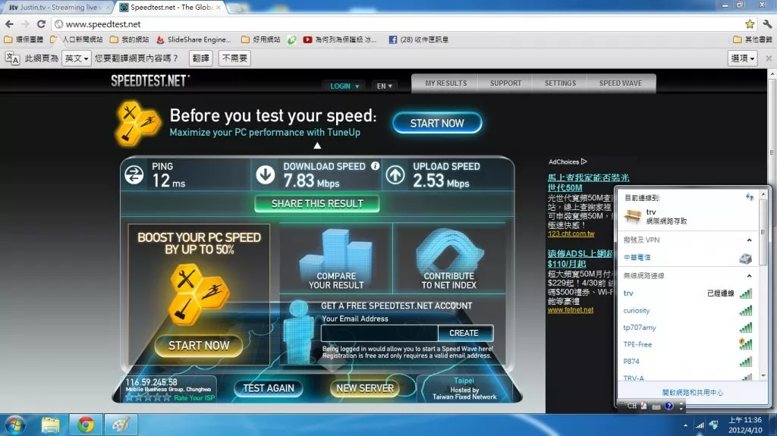777x436 pixels.
Task: Click the language bar help icon
Action: click(669, 406)
